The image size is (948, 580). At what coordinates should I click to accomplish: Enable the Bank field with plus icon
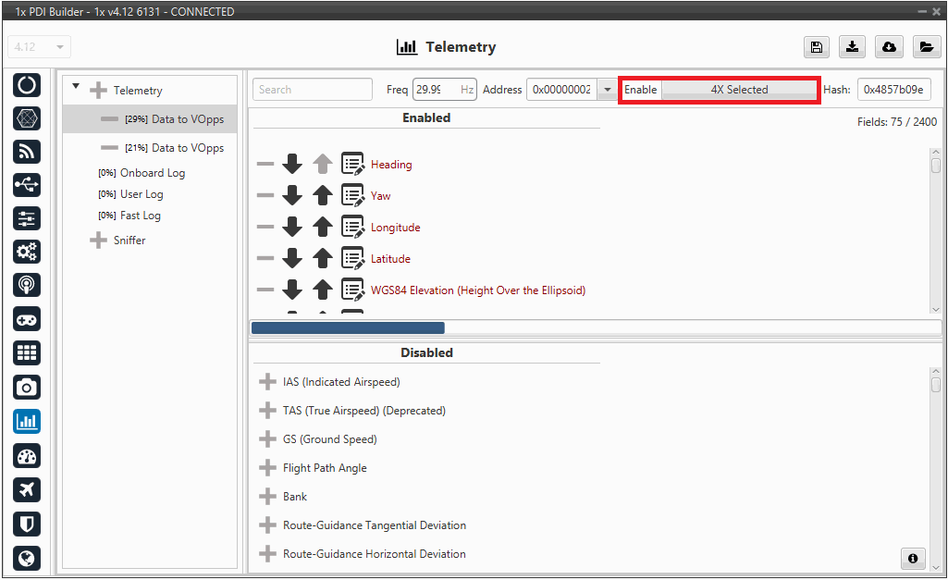[267, 497]
